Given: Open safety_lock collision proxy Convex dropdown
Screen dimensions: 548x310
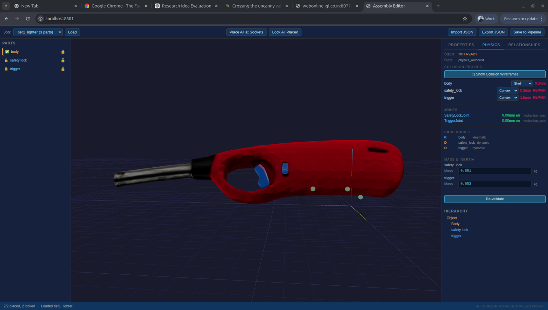Looking at the screenshot, I should [508, 91].
